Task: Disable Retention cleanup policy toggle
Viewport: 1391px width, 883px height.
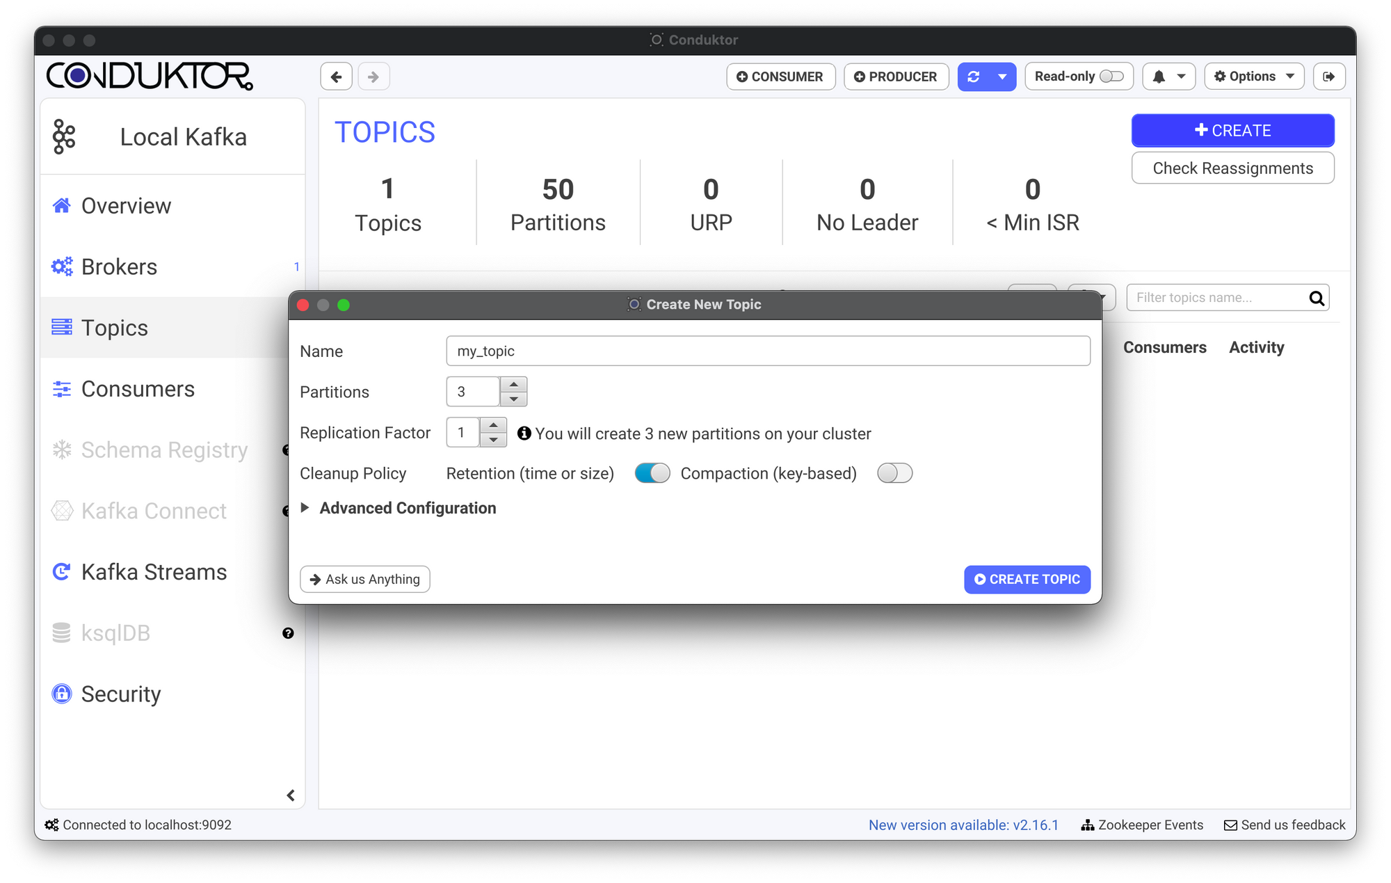Action: (652, 473)
